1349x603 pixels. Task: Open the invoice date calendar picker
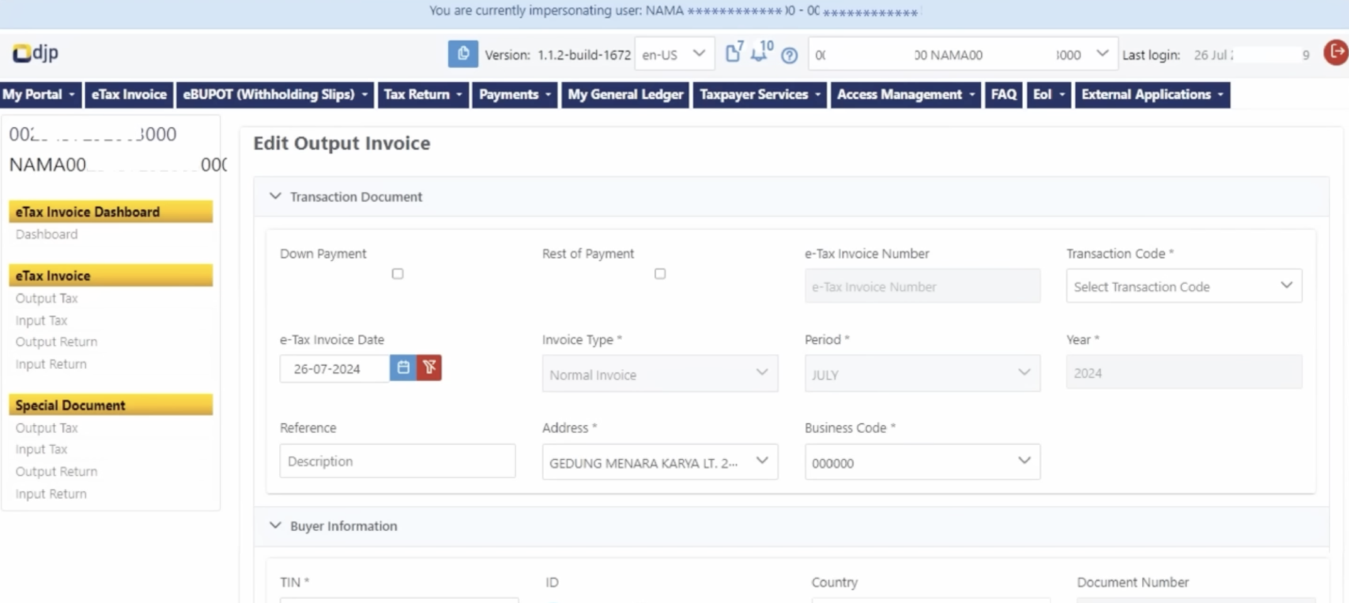click(x=403, y=368)
